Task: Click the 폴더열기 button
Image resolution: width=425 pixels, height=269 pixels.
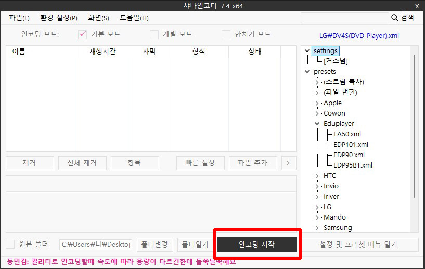Action: (195, 245)
